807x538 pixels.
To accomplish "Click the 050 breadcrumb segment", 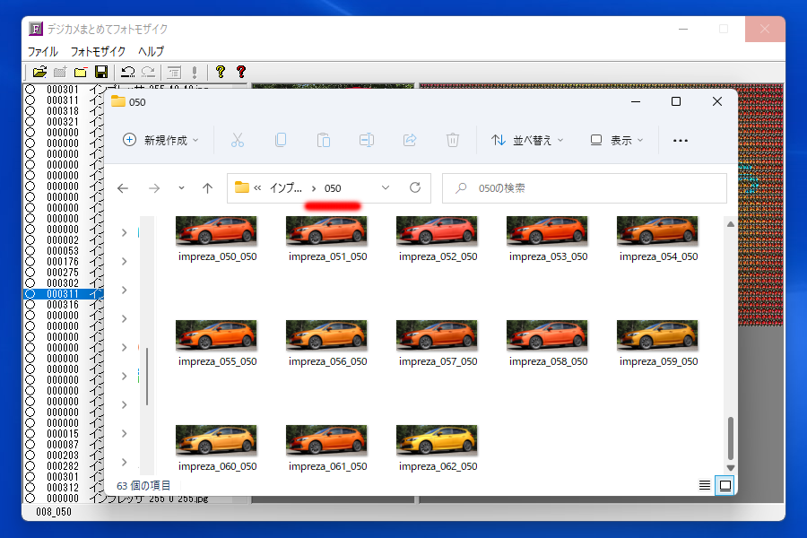I will coord(333,188).
